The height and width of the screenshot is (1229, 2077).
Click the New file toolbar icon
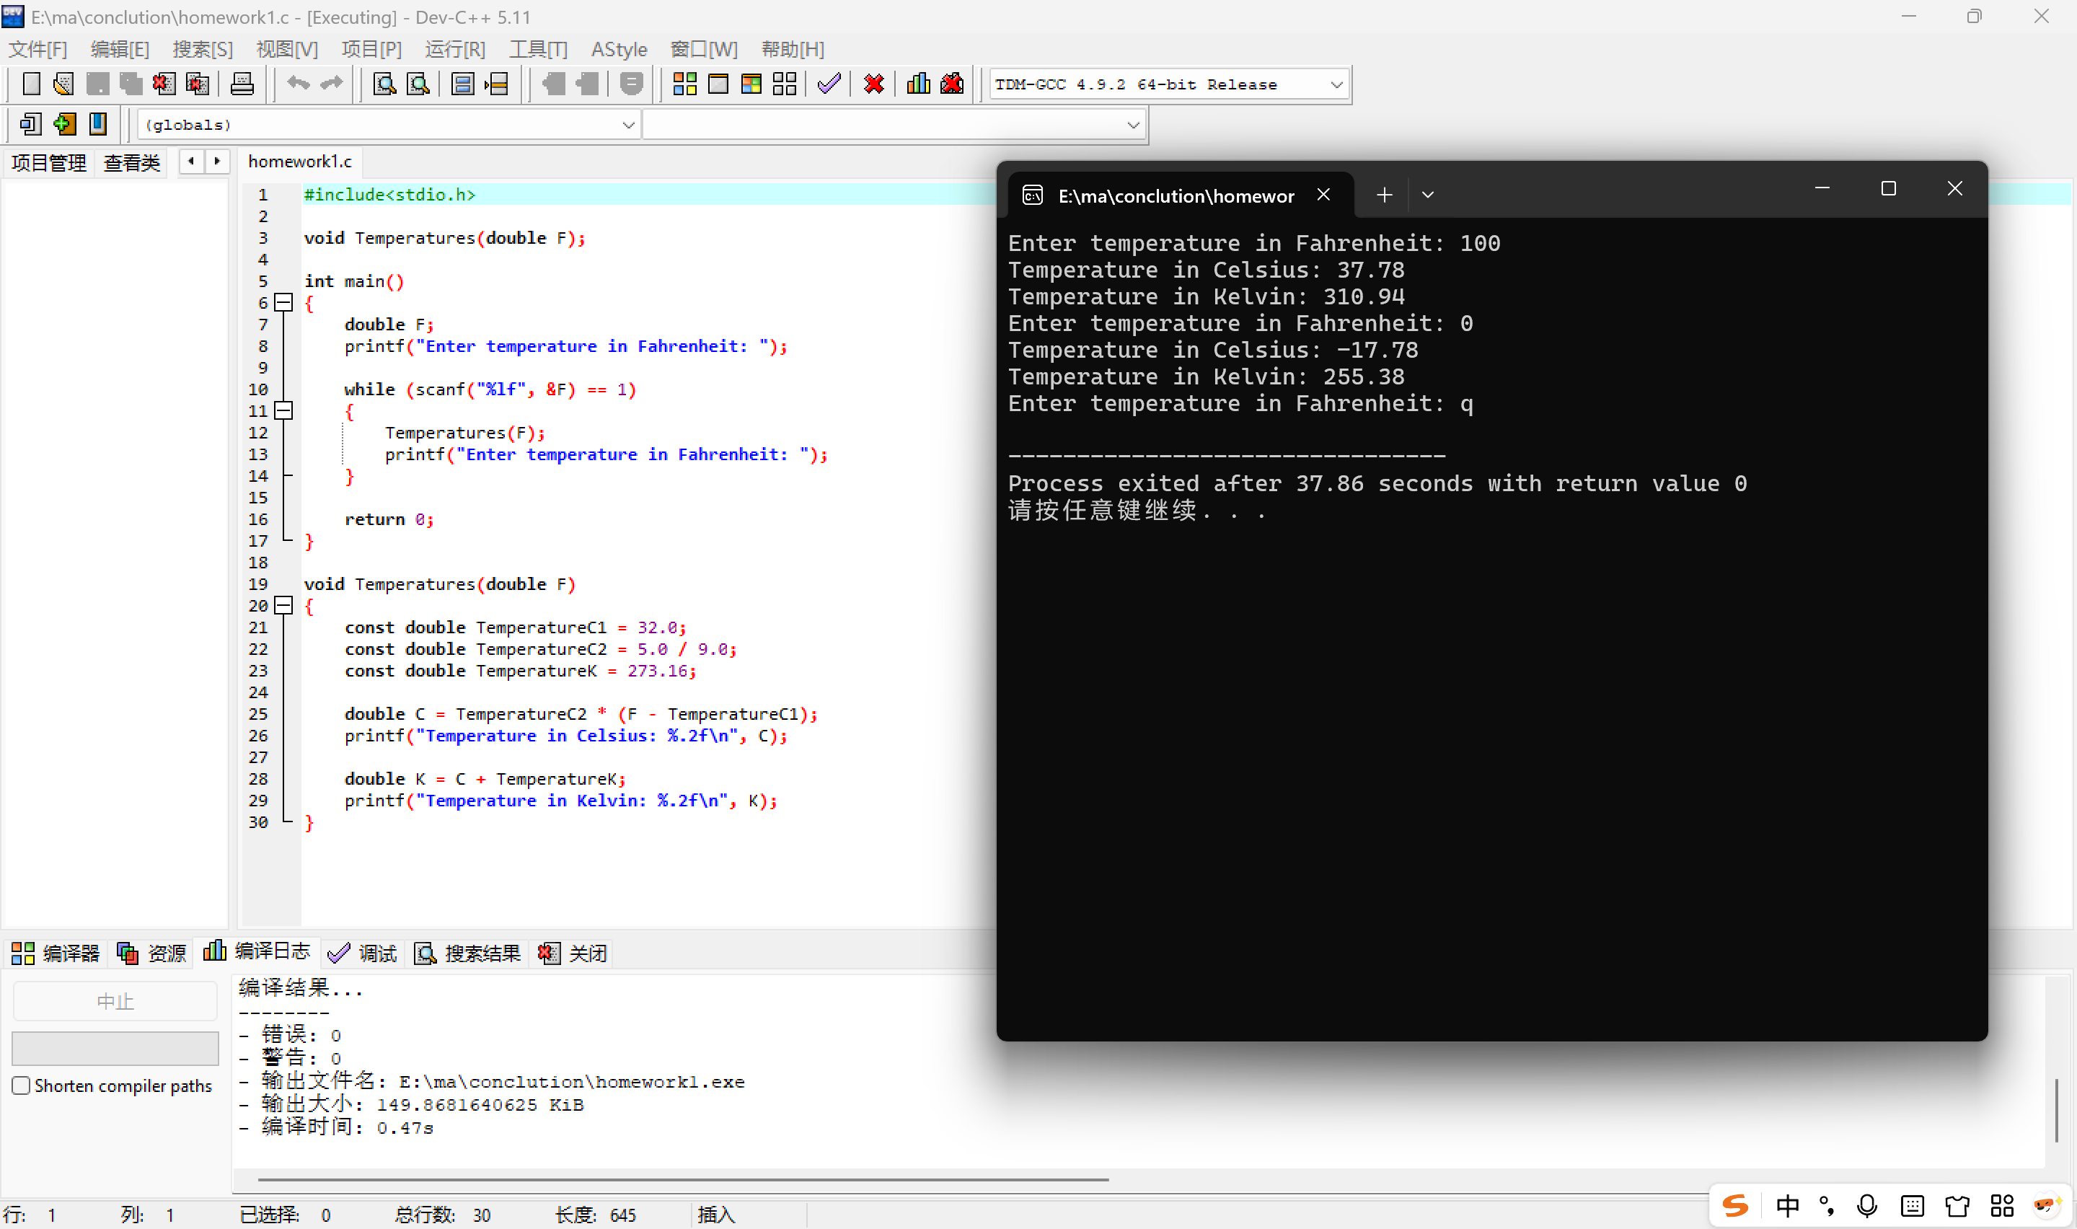point(30,84)
